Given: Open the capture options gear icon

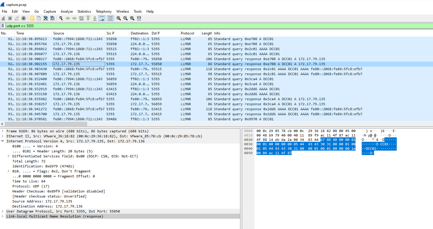Looking at the screenshot, I should [24, 18].
